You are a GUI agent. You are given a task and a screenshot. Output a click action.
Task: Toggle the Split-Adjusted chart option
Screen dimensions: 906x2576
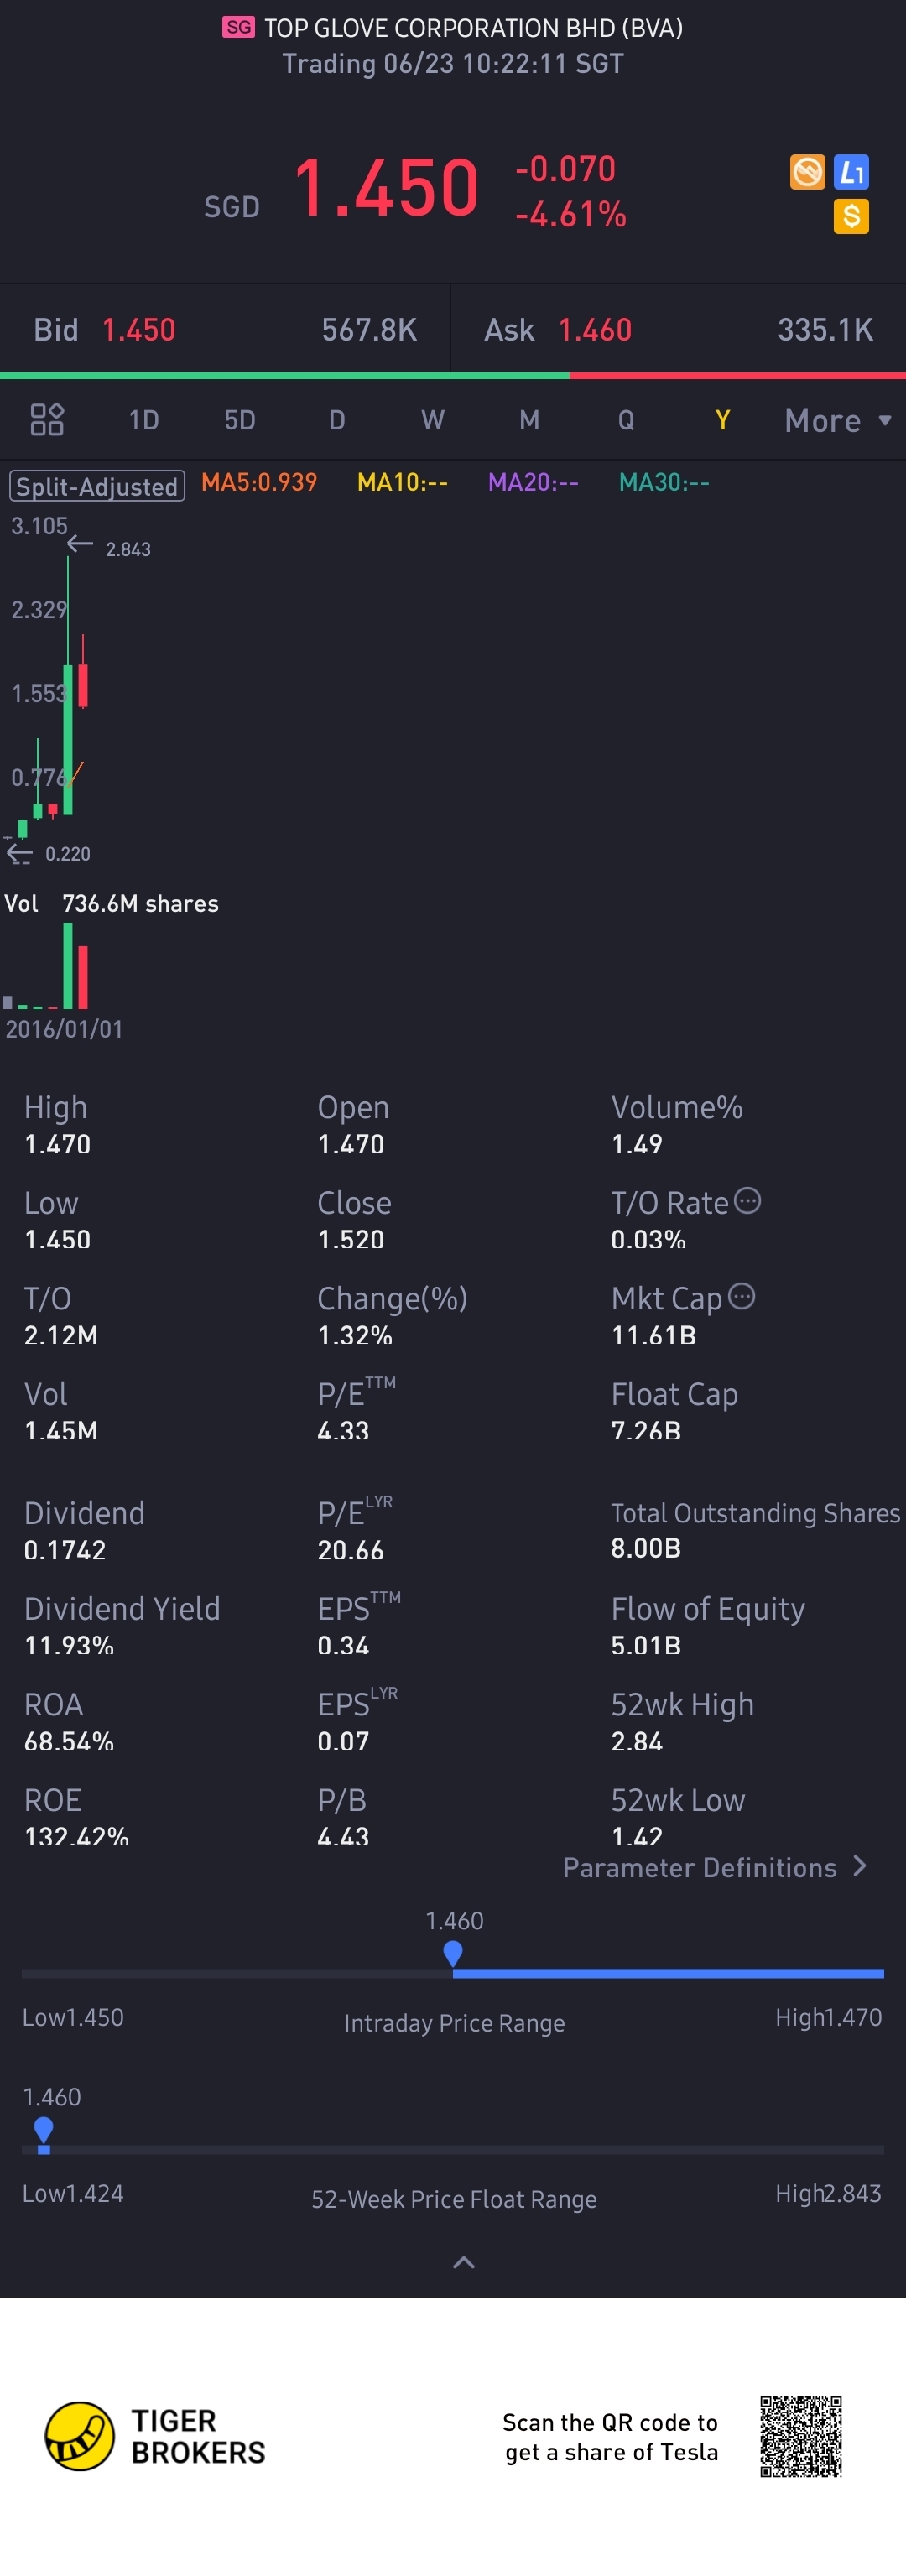pos(97,486)
